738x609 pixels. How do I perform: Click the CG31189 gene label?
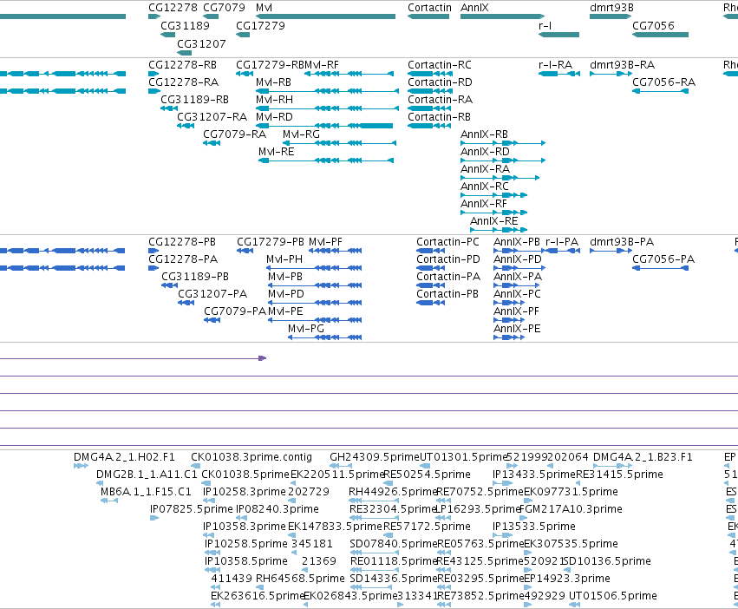185,25
